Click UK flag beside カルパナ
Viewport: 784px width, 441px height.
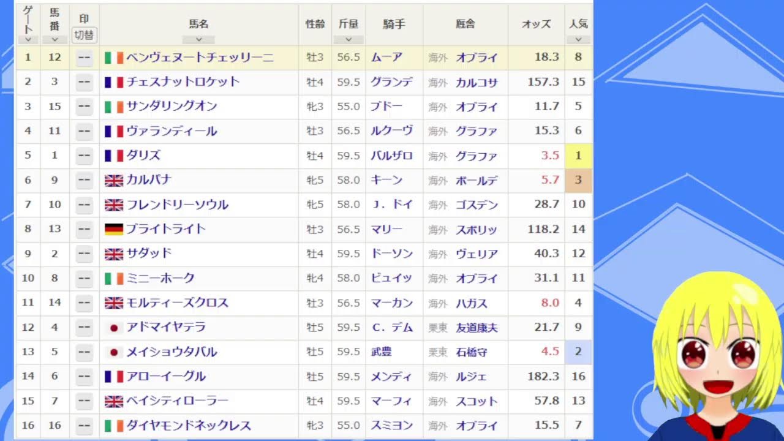pos(114,180)
